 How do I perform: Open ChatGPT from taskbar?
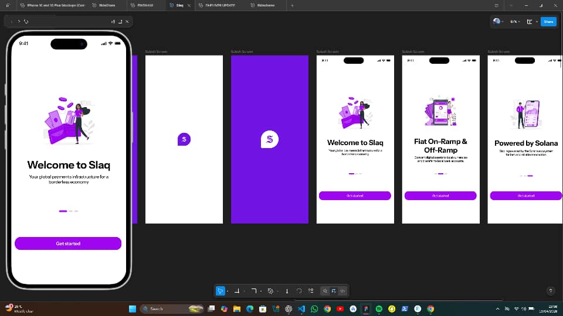[x=289, y=309]
